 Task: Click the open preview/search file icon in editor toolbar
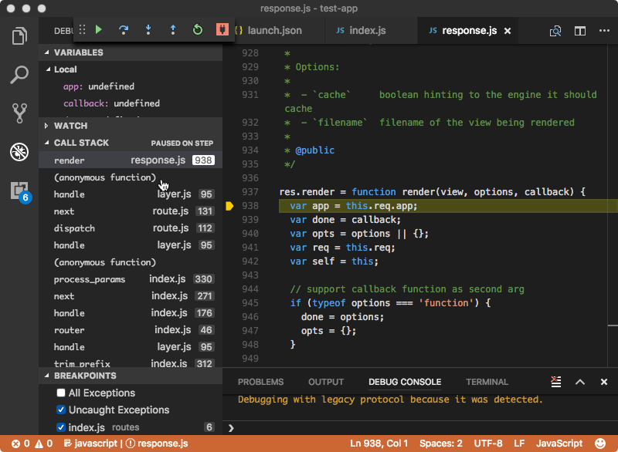point(555,31)
